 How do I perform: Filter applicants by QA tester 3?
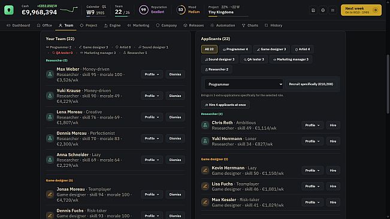[x=254, y=59]
